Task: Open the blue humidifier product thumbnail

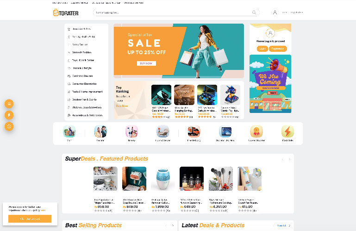Action: tap(163, 179)
